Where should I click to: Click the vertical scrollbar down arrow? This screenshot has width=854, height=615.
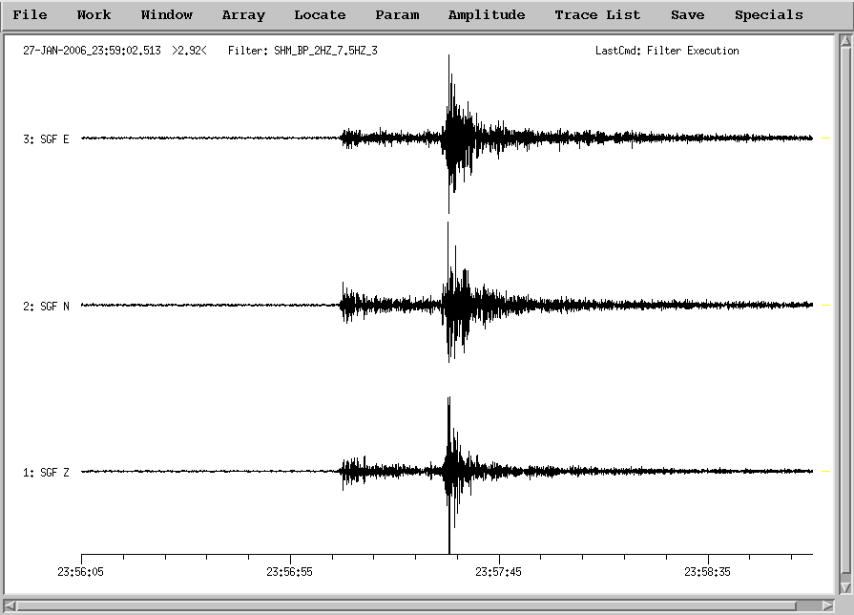point(845,587)
